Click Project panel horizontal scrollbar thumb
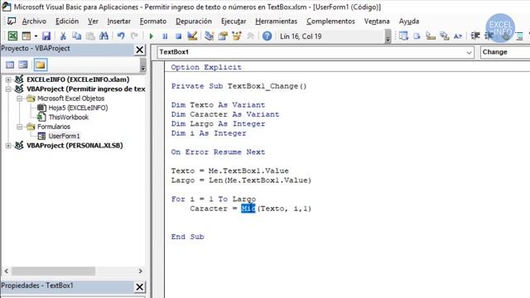This screenshot has width=530, height=298. coord(53,271)
